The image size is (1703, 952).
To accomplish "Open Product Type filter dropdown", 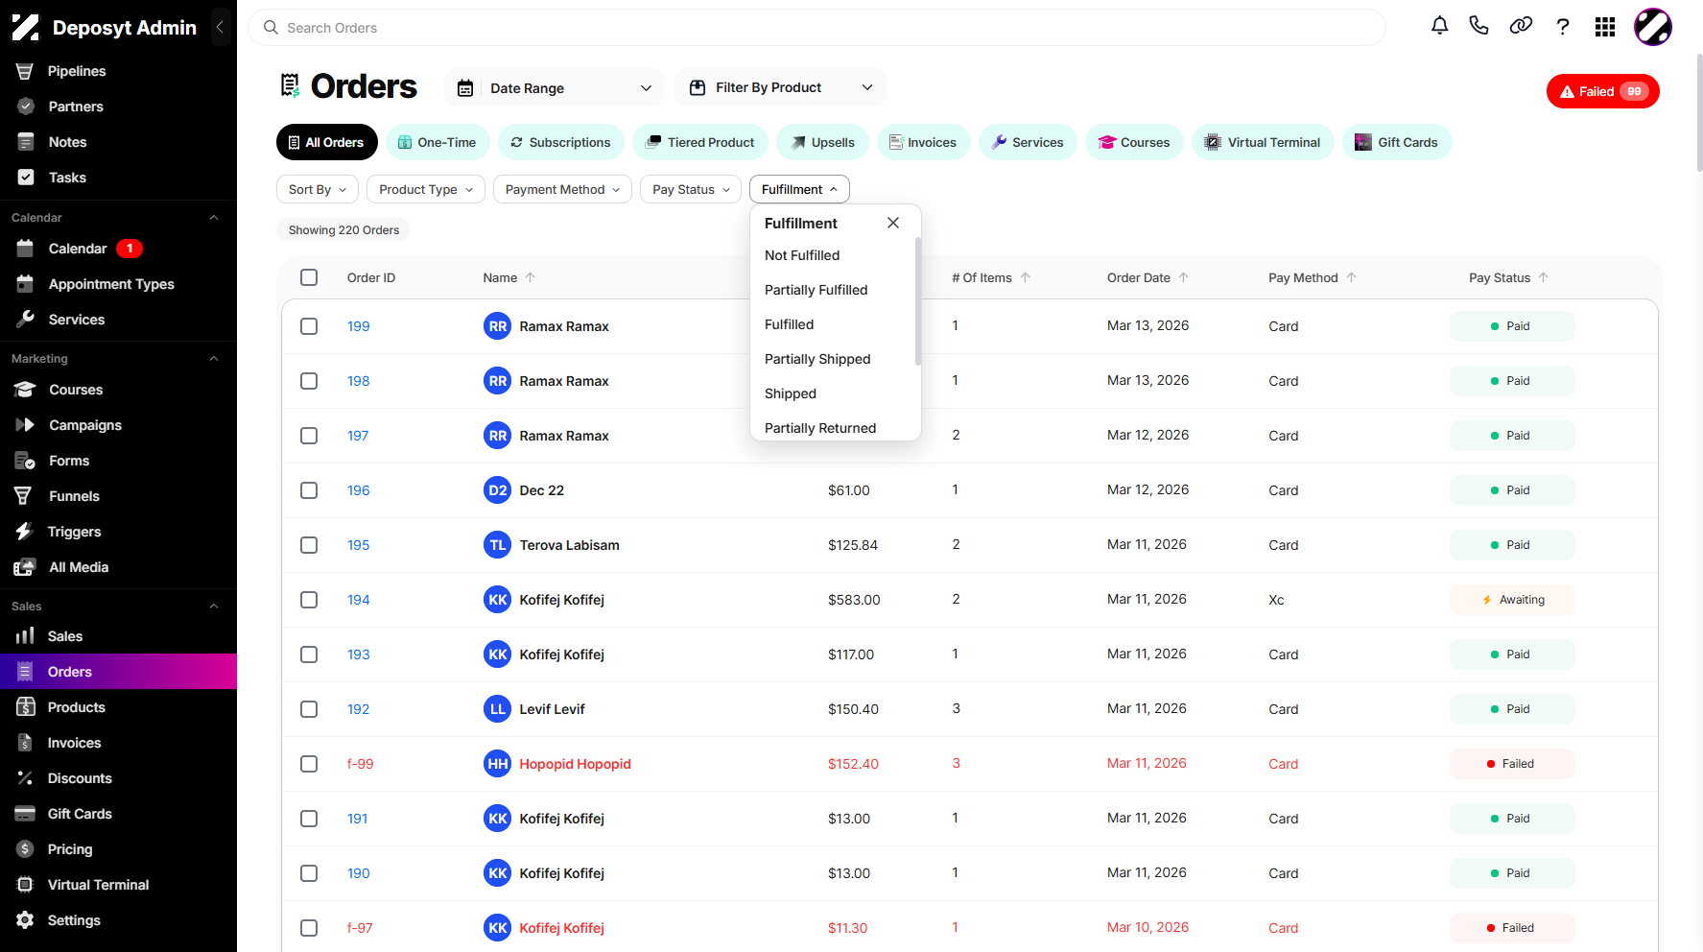I will click(x=426, y=189).
